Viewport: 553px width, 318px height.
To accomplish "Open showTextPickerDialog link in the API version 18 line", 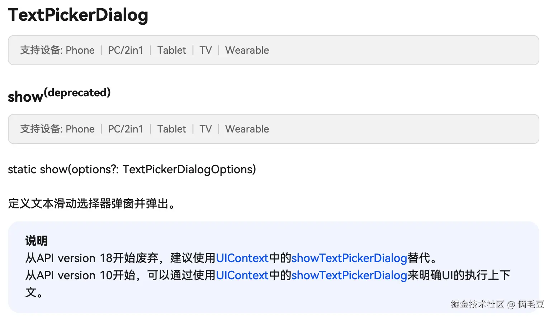I will point(349,258).
